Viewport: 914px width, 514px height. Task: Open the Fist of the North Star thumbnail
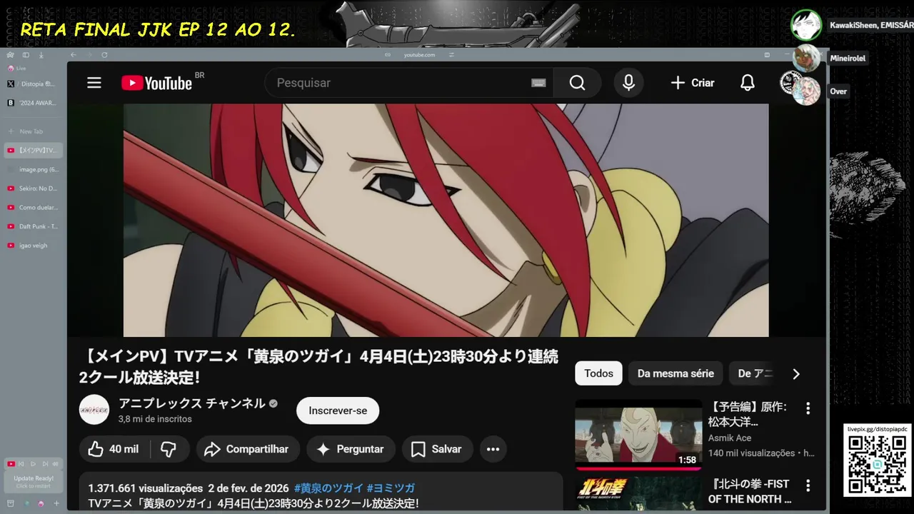(x=638, y=493)
